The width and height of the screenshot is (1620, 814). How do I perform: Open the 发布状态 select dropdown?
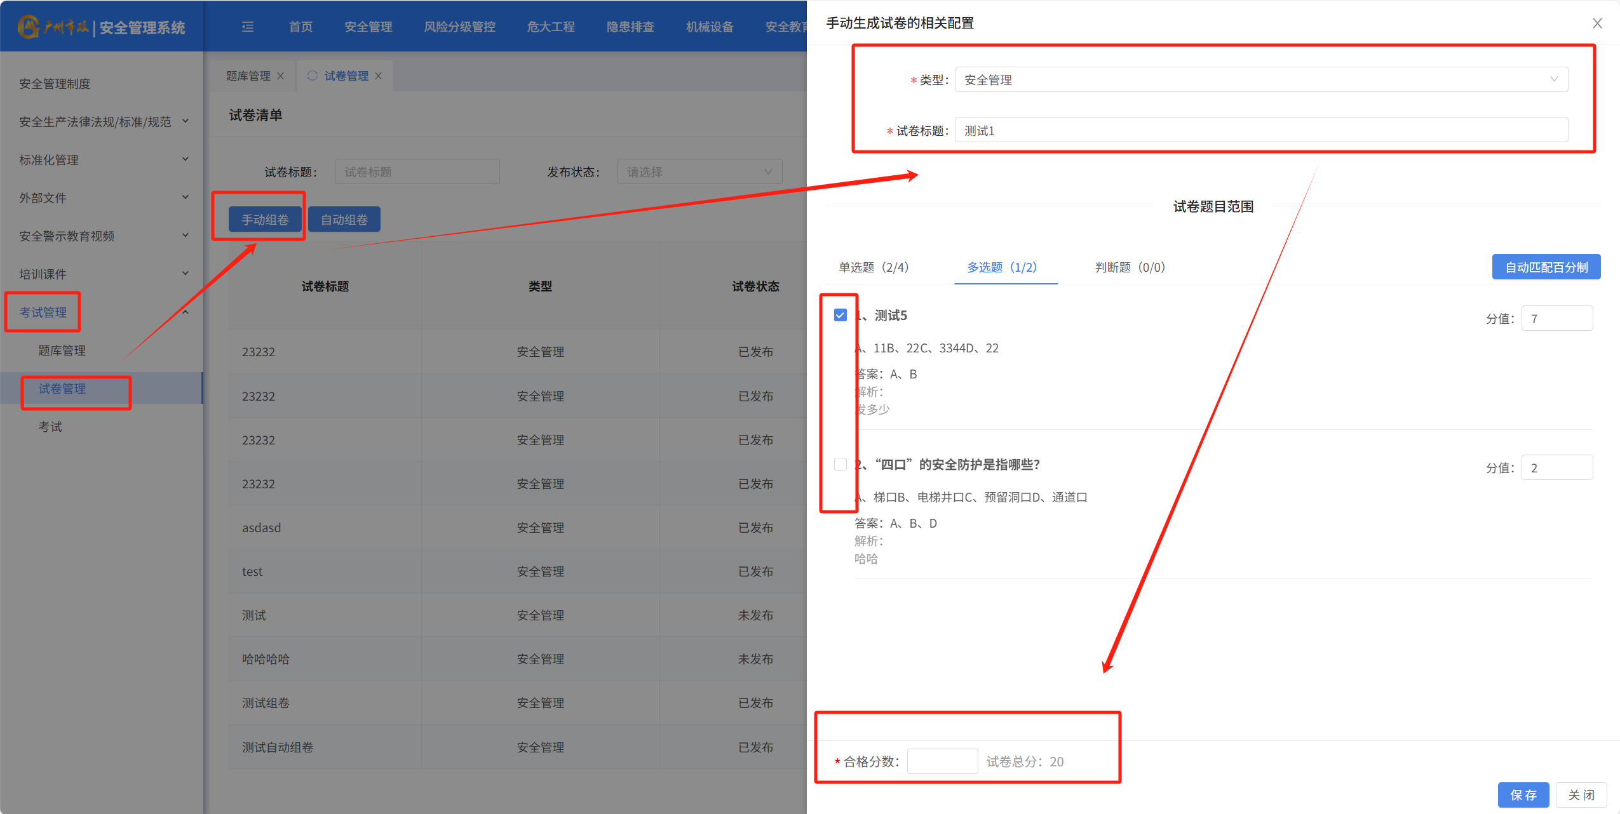[699, 172]
